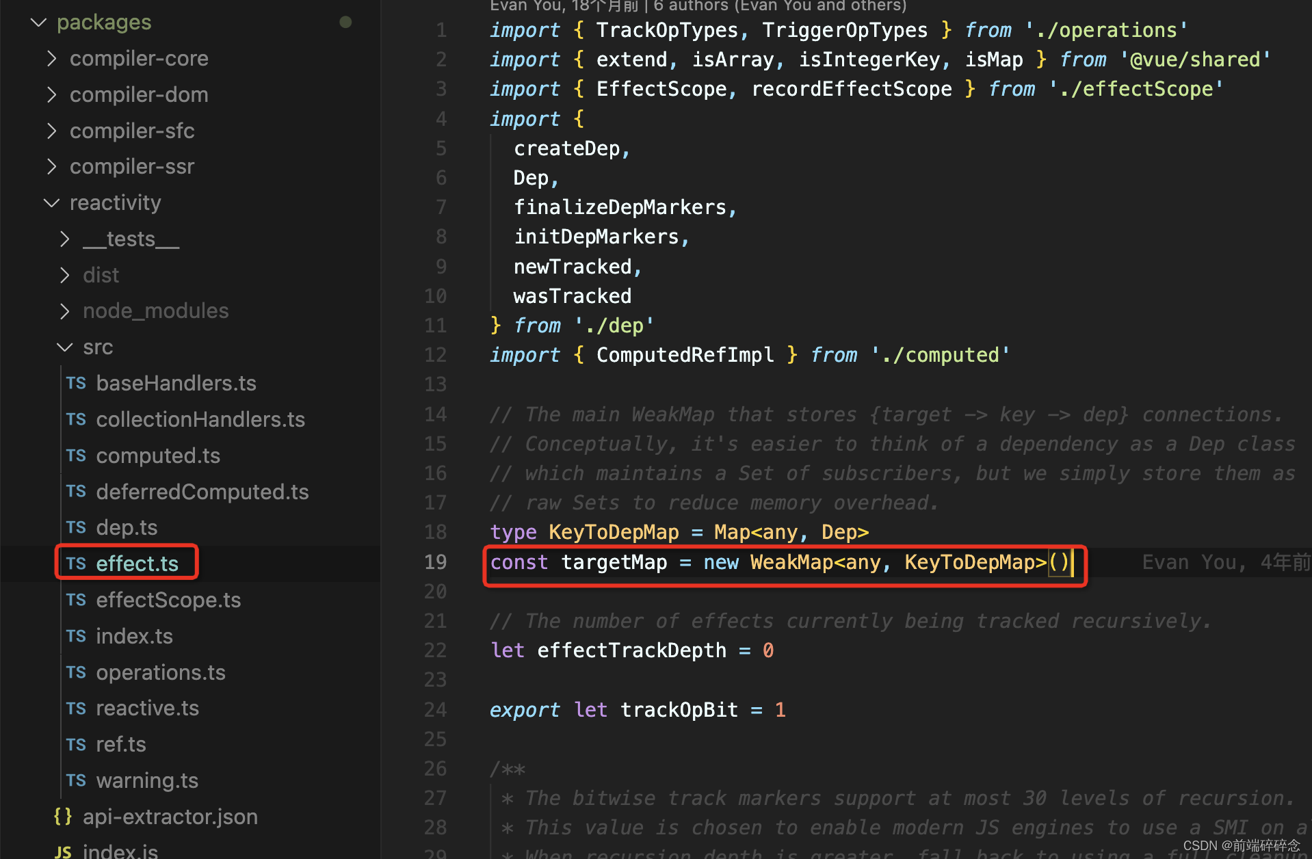Open ref.ts file
The width and height of the screenshot is (1312, 859).
point(121,745)
